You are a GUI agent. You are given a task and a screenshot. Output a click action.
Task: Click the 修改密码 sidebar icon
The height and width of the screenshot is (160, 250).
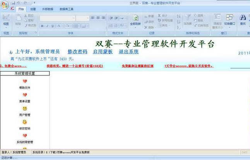(x=25, y=122)
